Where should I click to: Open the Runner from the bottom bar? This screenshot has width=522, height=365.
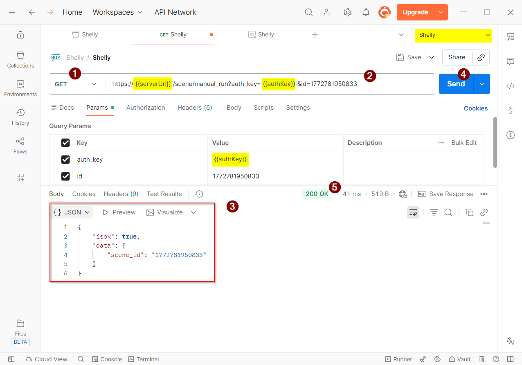(x=398, y=359)
